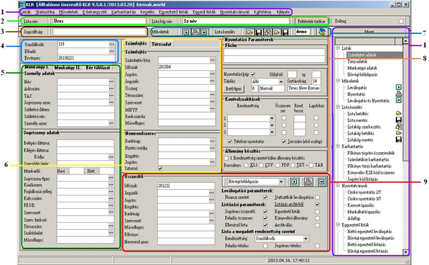
Task: Click the run icon beside Levalogatás tree item
Action: coord(399,87)
